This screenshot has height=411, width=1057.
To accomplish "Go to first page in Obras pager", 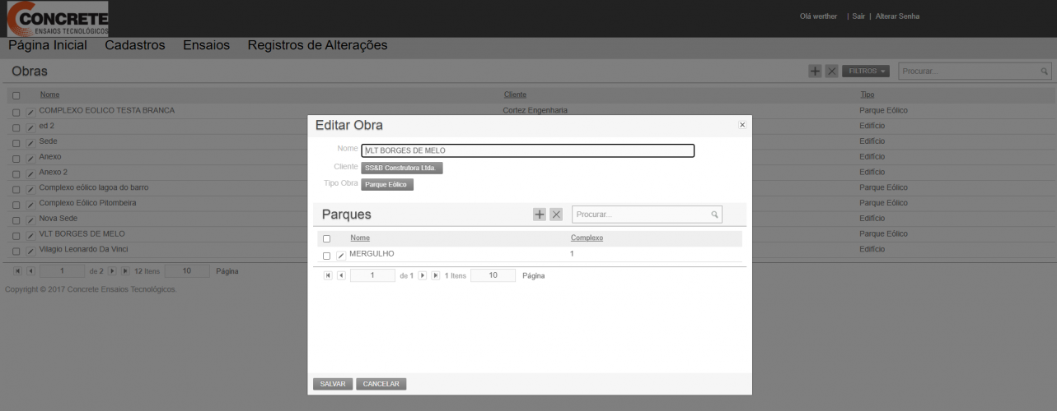I will pyautogui.click(x=17, y=270).
